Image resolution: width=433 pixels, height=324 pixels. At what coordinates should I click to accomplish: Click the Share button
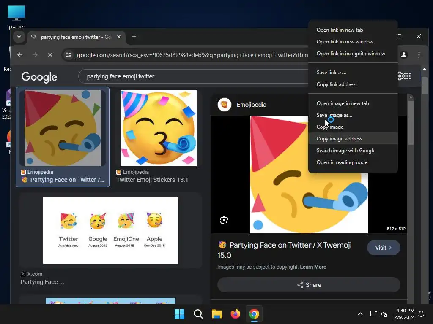pyautogui.click(x=309, y=285)
